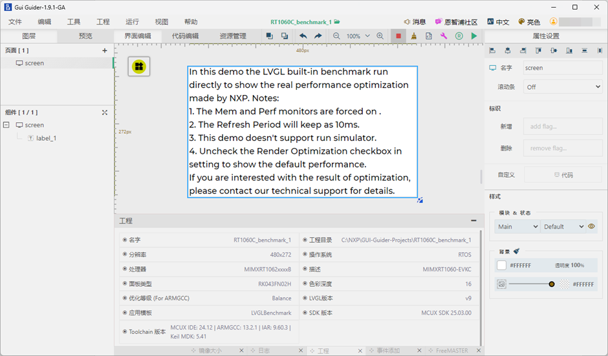The image size is (608, 356).
Task: Open the scrollbar mode dropdown showing Off
Action: click(x=563, y=87)
